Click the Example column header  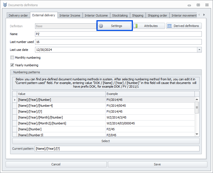150,94
